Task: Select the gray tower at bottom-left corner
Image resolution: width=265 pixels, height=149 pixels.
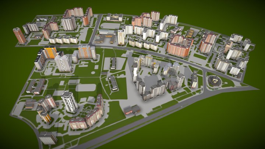Action: 48,138
